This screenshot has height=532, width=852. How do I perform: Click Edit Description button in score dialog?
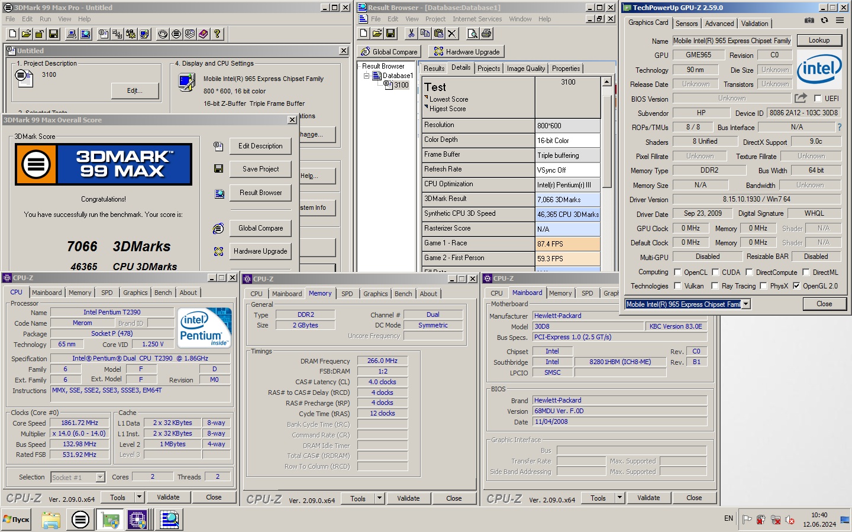[260, 146]
